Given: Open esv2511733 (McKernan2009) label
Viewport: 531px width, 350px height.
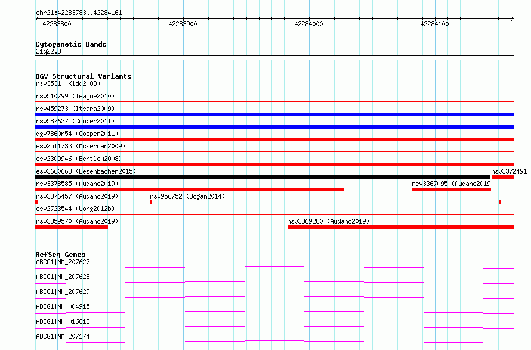Looking at the screenshot, I should pos(81,146).
